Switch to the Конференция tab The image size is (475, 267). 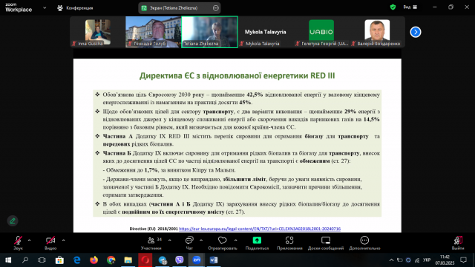coord(75,8)
